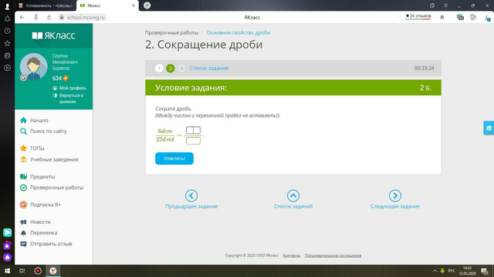Click the blue envelope message icon
Viewport: 494px width, 277px height.
489,128
